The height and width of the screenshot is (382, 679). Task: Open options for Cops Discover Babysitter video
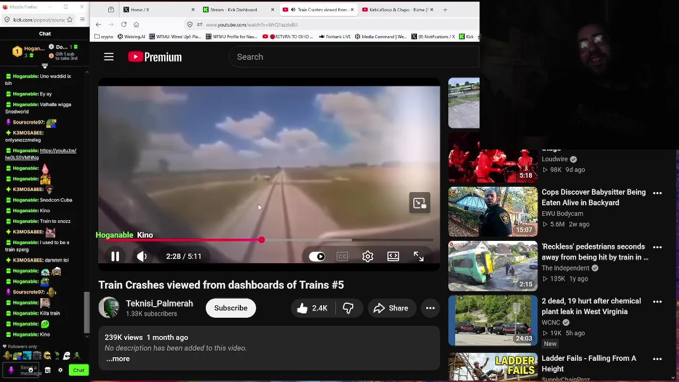tap(657, 193)
